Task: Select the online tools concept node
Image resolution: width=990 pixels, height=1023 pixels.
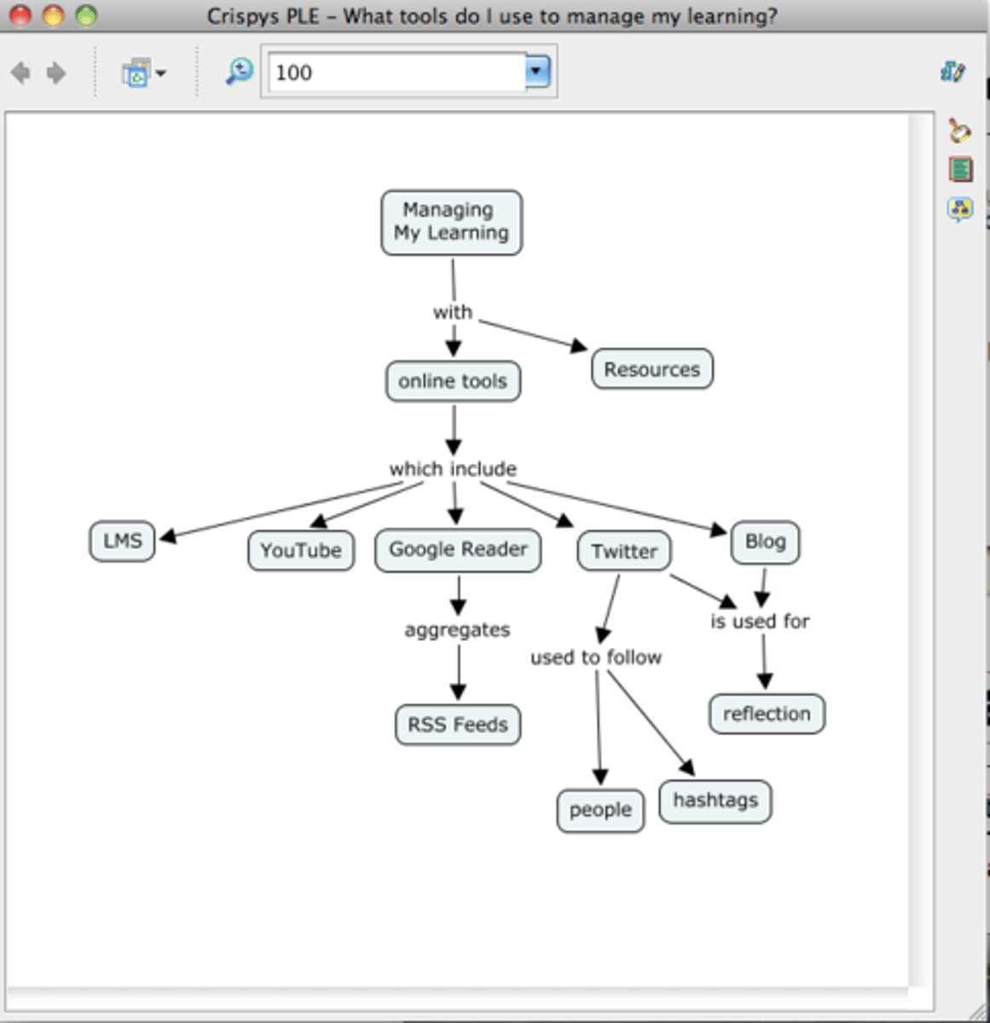Action: point(453,381)
